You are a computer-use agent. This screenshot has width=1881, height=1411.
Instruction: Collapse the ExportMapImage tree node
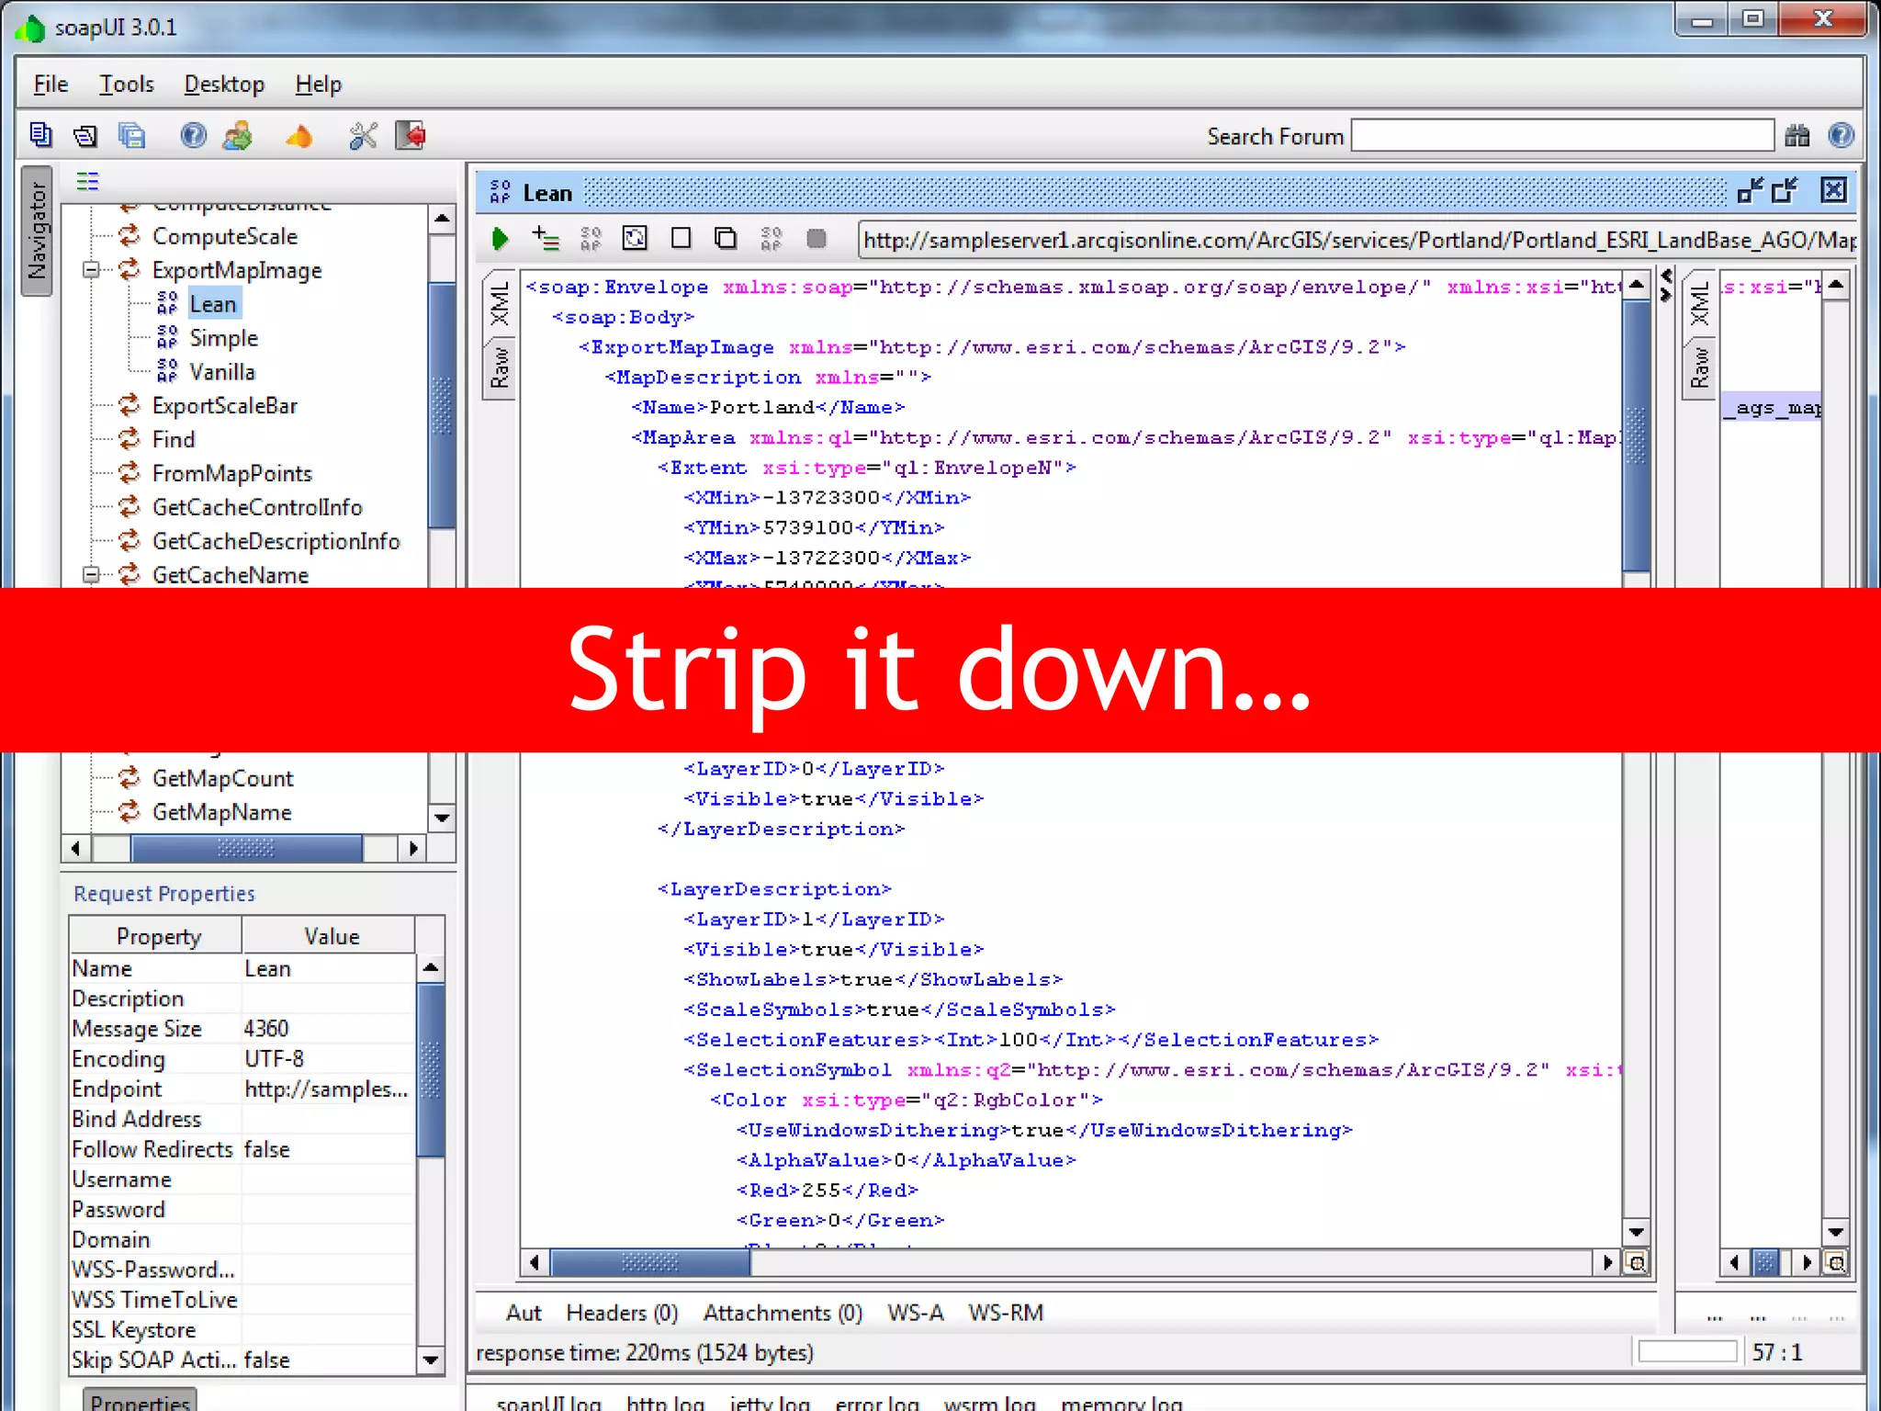[x=91, y=270]
